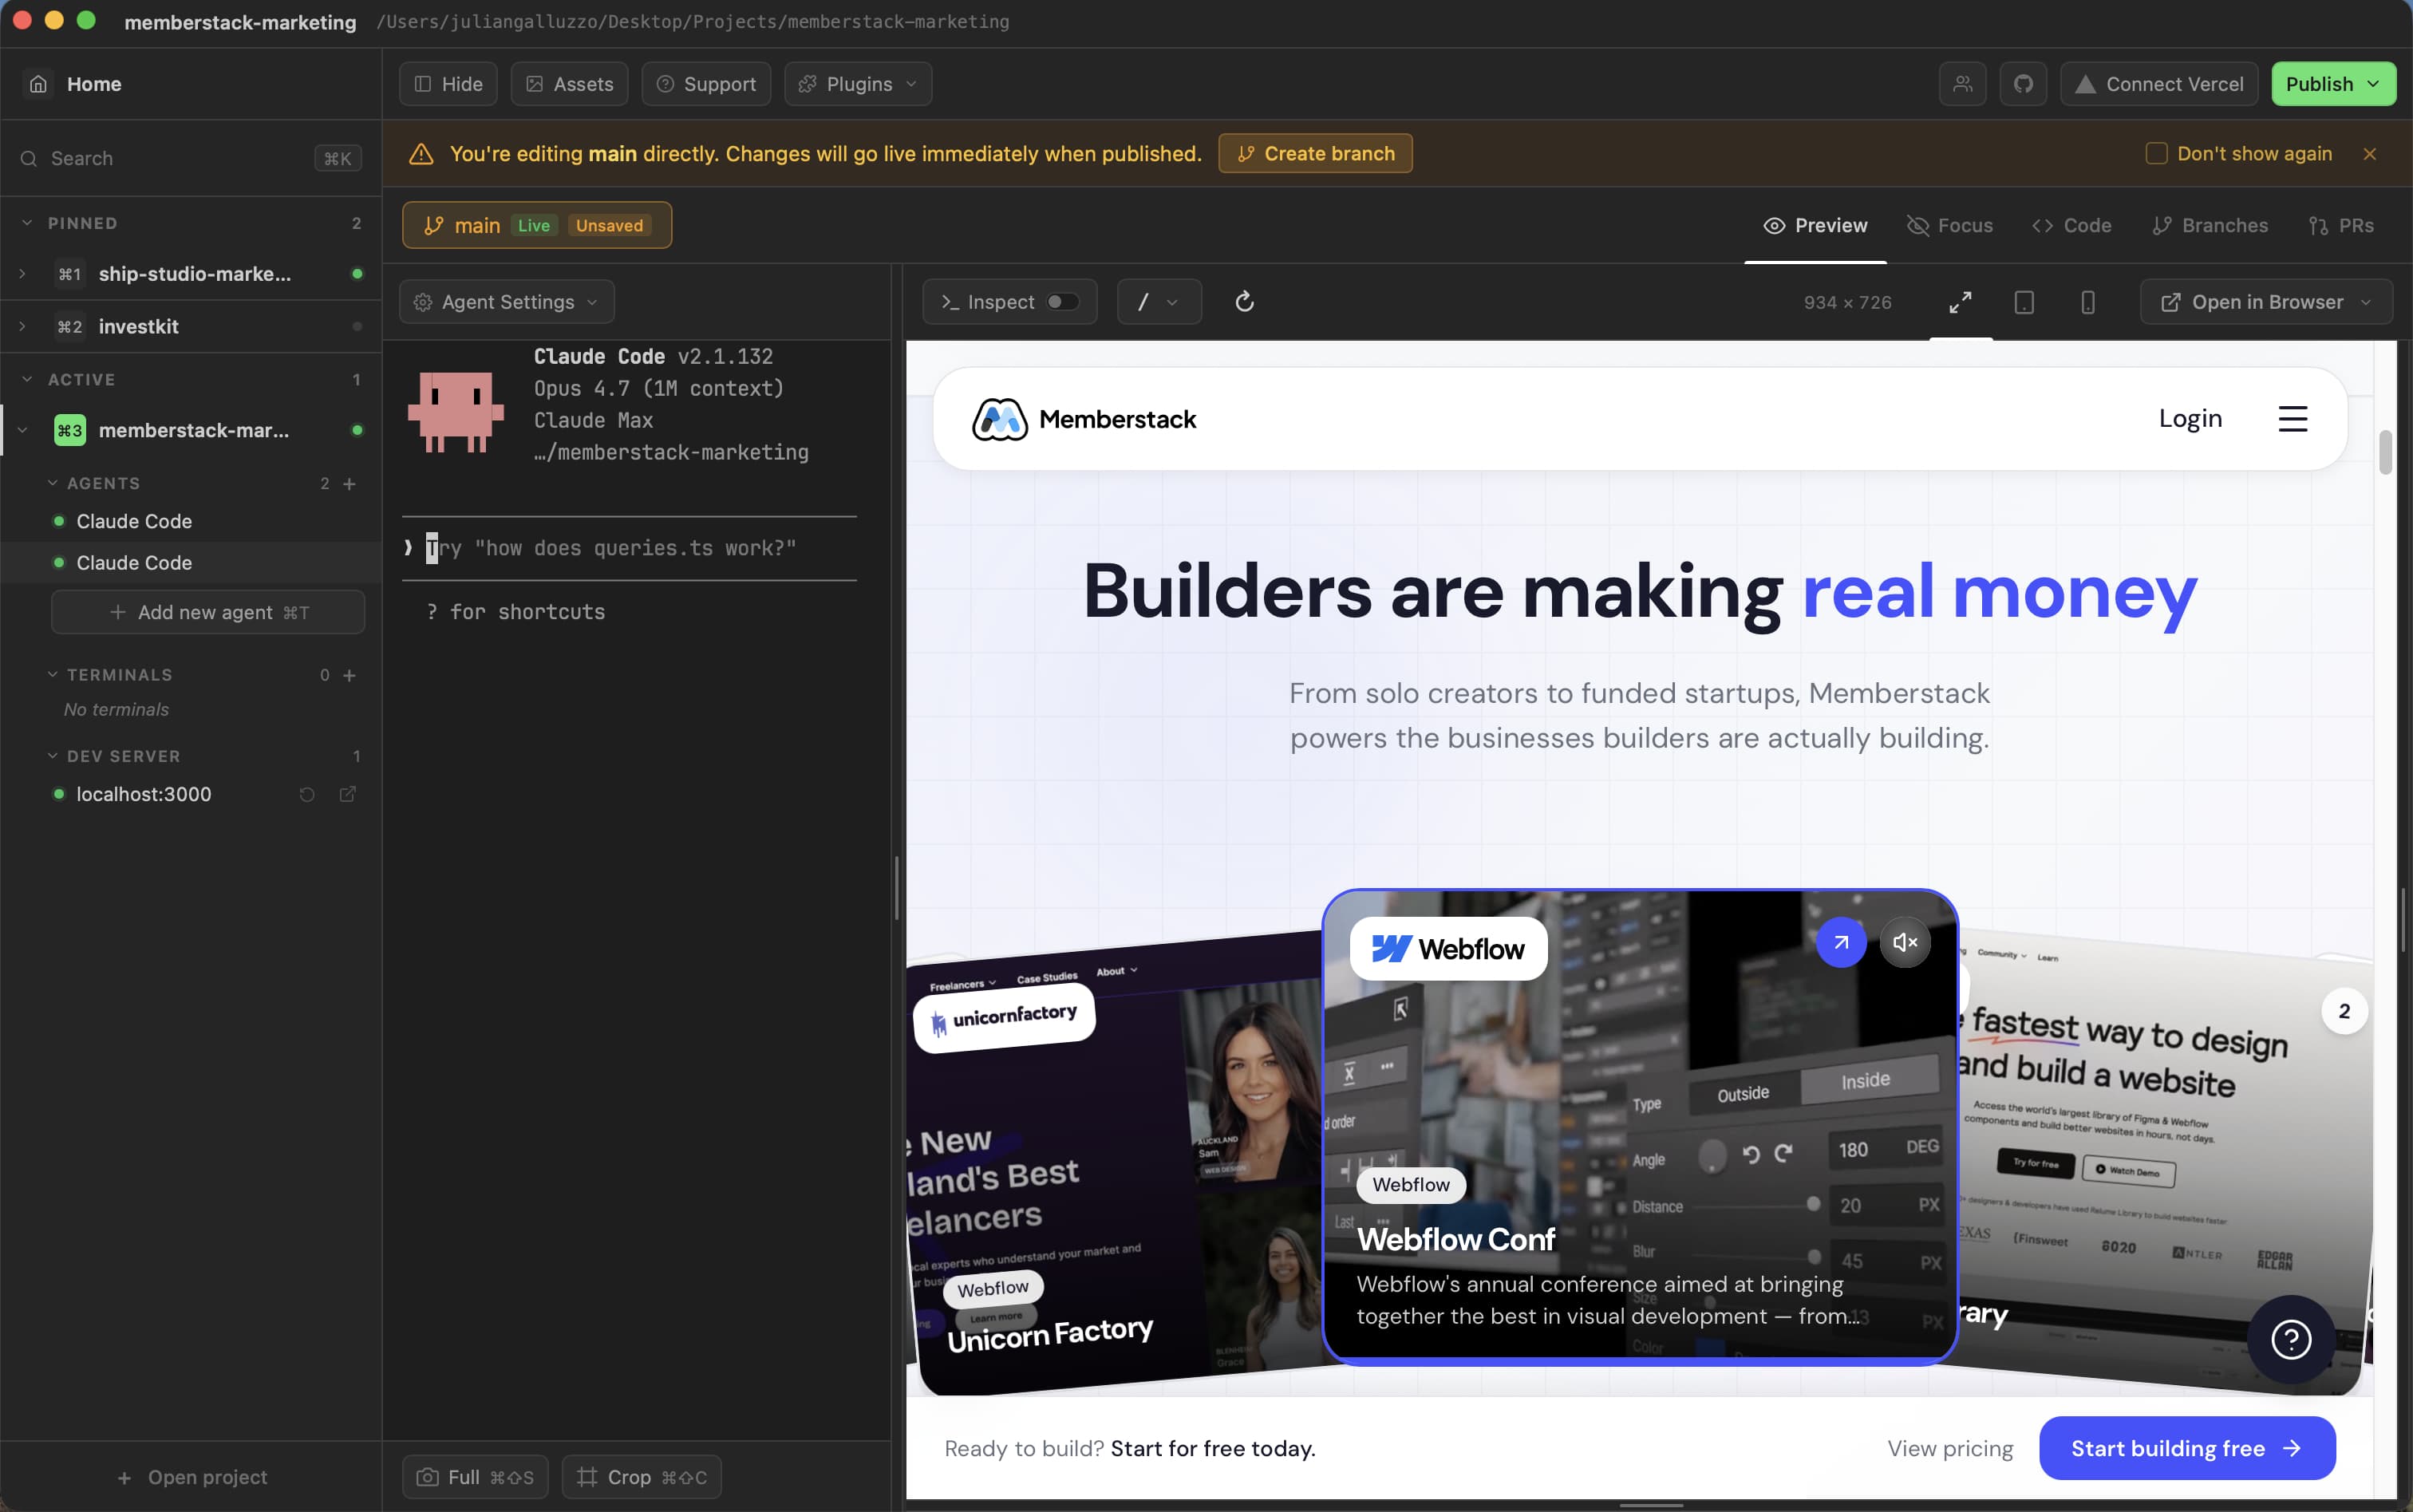Collapse the DEV SERVER section

[53, 757]
